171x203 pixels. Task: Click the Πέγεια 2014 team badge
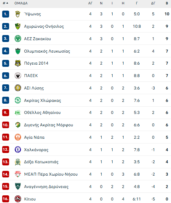(x=18, y=63)
